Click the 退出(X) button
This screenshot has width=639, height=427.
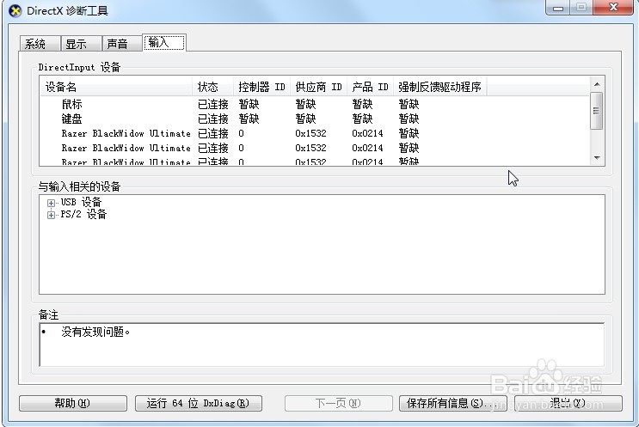point(568,404)
